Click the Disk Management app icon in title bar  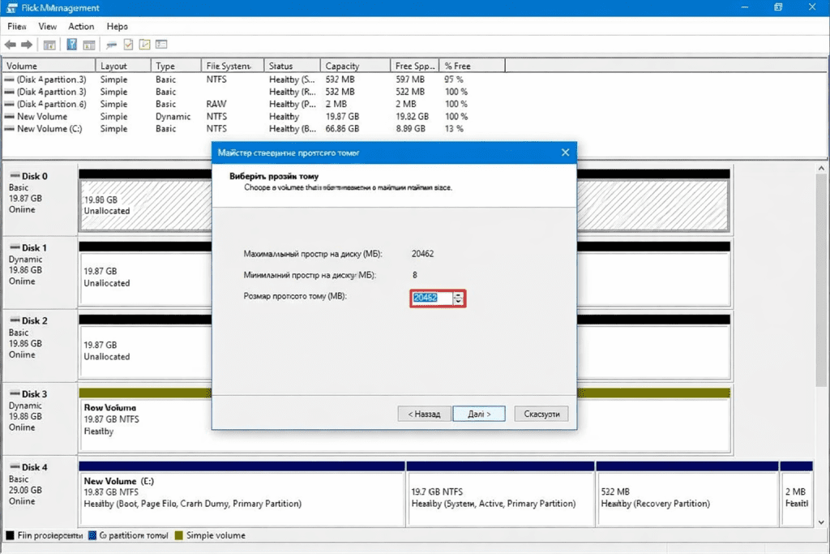pos(8,8)
